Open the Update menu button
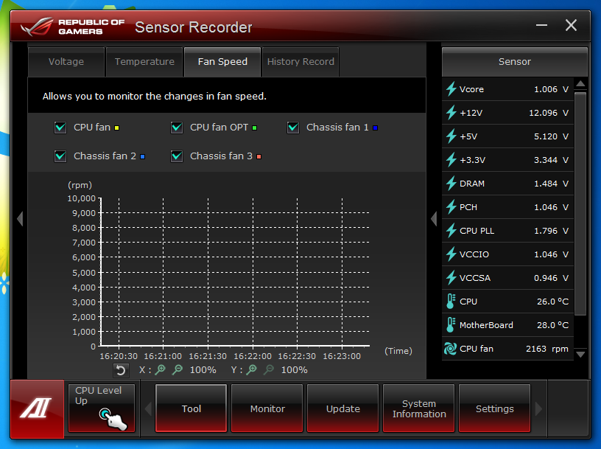 342,408
